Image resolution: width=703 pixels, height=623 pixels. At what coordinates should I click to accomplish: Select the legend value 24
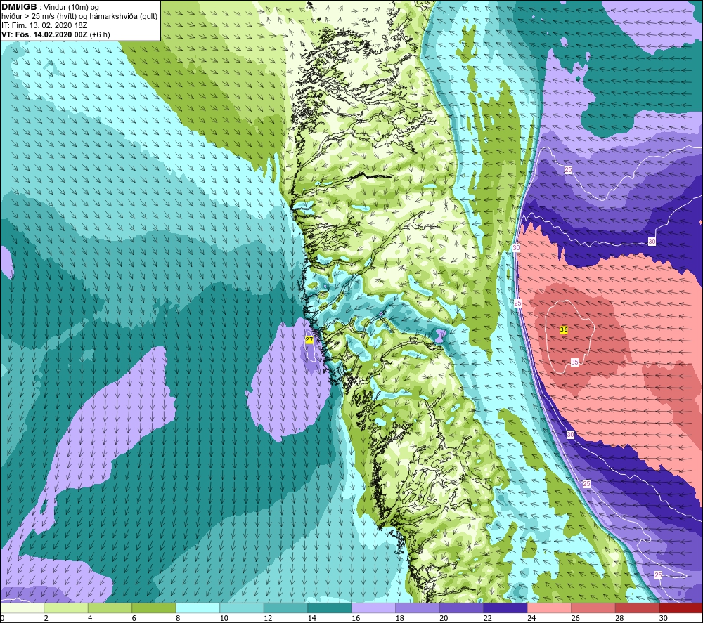click(x=531, y=618)
